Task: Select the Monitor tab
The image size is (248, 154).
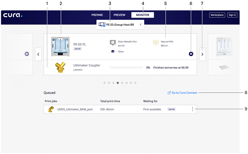Action: (x=142, y=15)
